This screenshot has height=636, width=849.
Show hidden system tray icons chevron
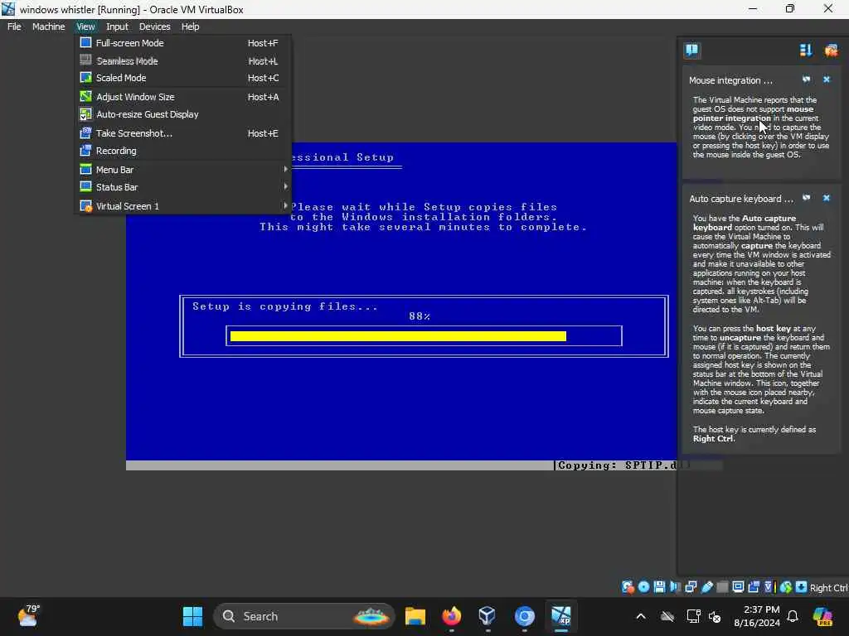click(641, 616)
